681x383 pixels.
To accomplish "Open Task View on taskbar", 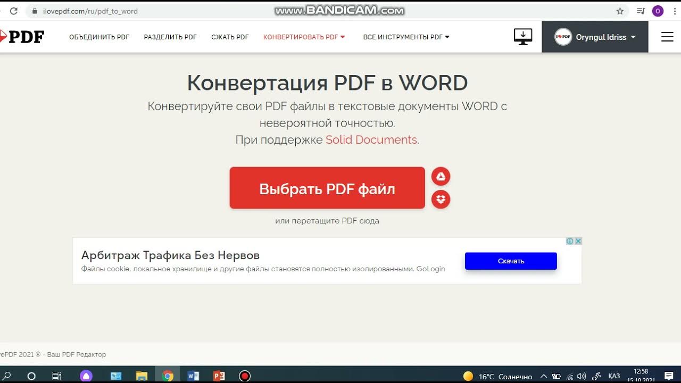I will [x=56, y=376].
